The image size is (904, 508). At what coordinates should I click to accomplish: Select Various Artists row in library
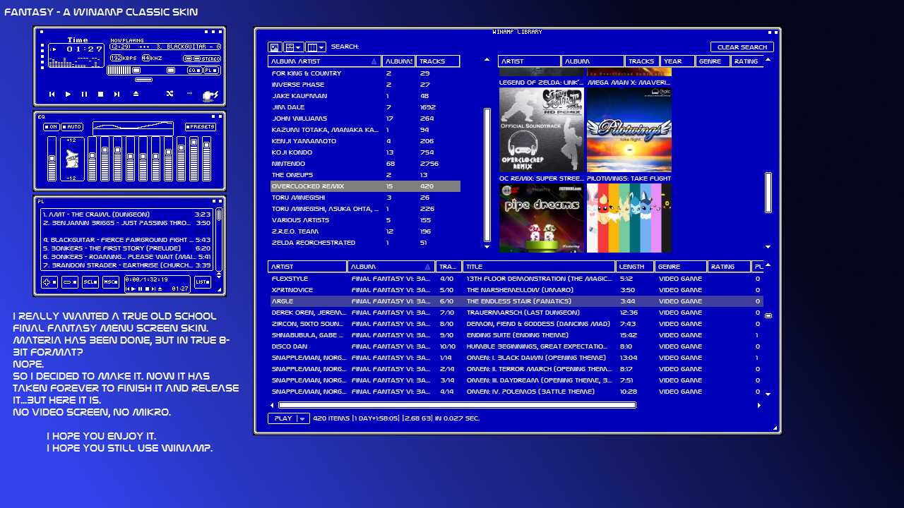pos(365,220)
